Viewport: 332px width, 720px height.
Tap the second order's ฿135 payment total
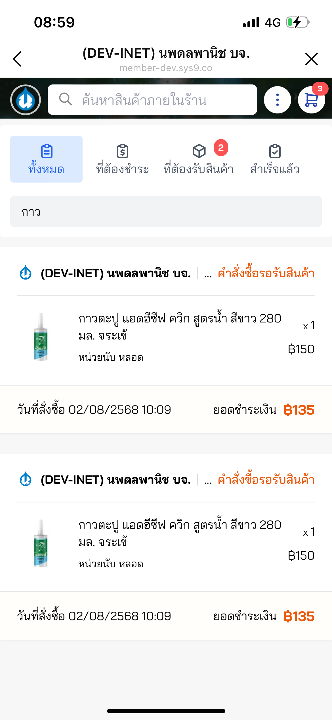coord(299,616)
